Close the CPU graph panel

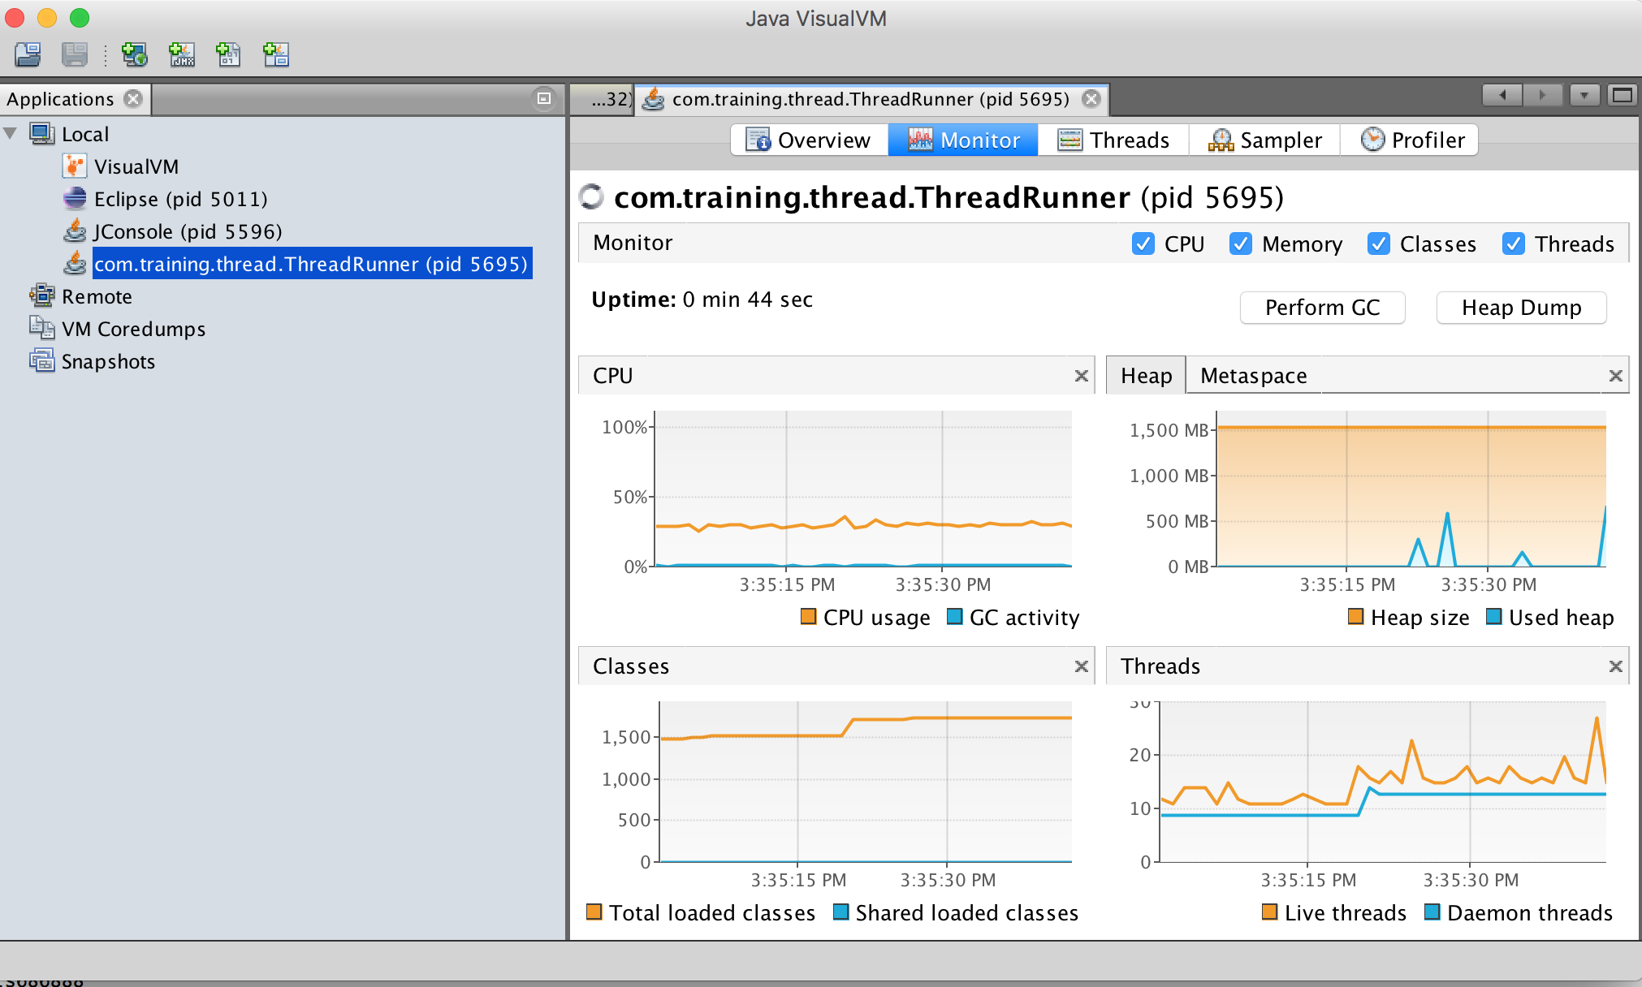click(1081, 376)
